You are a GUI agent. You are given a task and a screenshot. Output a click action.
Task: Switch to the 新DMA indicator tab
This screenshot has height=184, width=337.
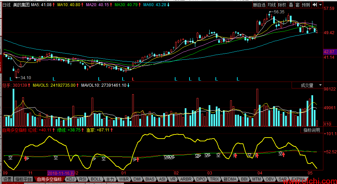point(230,179)
